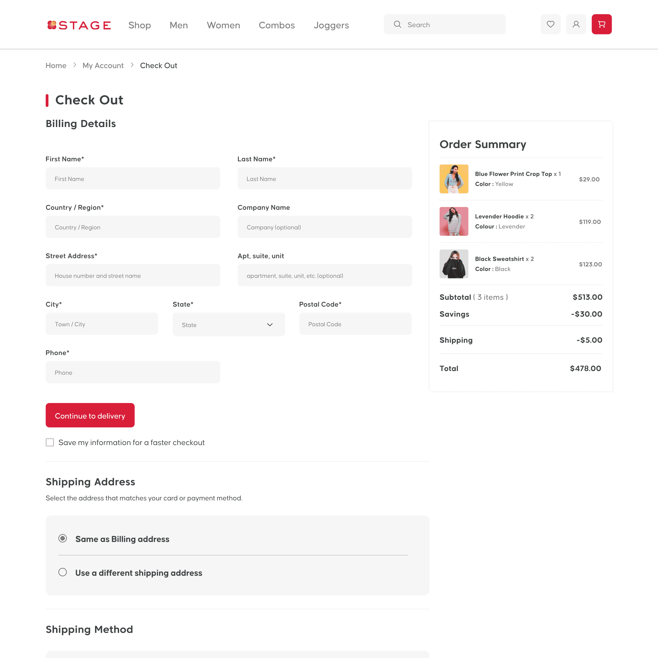Go to My Account breadcrumb link
Viewport: 658px width, 658px height.
point(103,65)
